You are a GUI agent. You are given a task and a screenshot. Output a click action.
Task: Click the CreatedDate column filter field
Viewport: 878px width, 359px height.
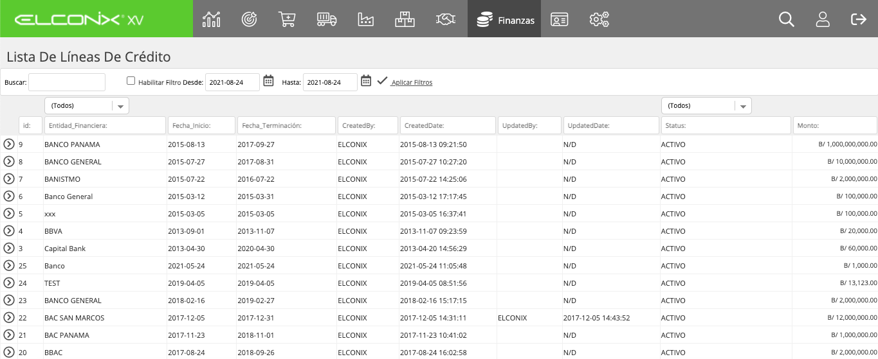point(448,125)
